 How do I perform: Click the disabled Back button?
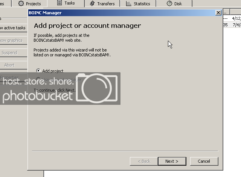(x=143, y=161)
